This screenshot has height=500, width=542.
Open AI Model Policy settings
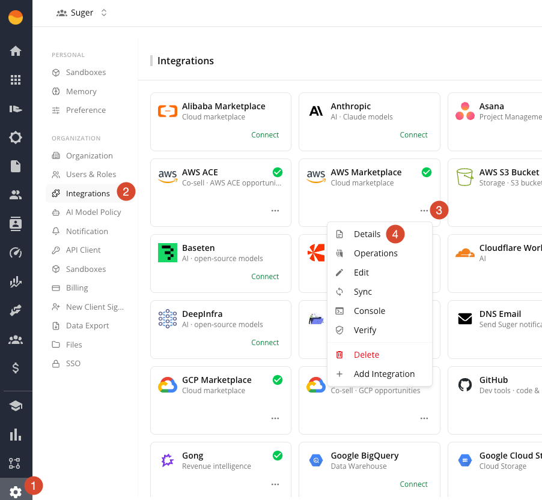[90, 212]
